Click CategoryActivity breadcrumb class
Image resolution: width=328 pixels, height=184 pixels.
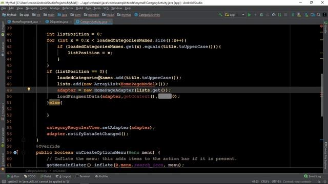point(147,15)
